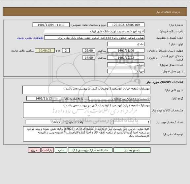
Task: Click the ایجاد کننده درخواست field
Action: pyautogui.click(x=94, y=38)
